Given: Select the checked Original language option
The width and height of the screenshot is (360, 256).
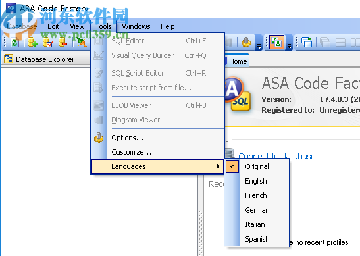Looking at the screenshot, I should [257, 166].
